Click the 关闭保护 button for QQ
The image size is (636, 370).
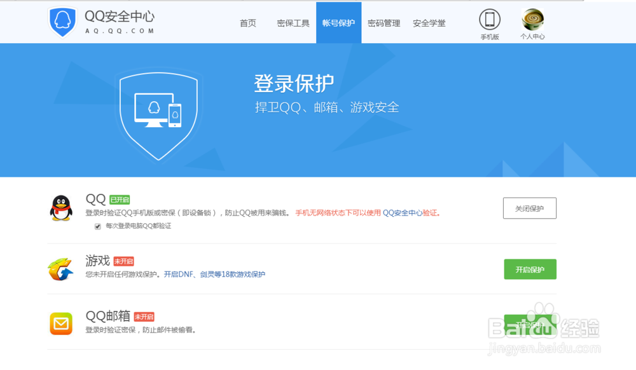coord(530,208)
